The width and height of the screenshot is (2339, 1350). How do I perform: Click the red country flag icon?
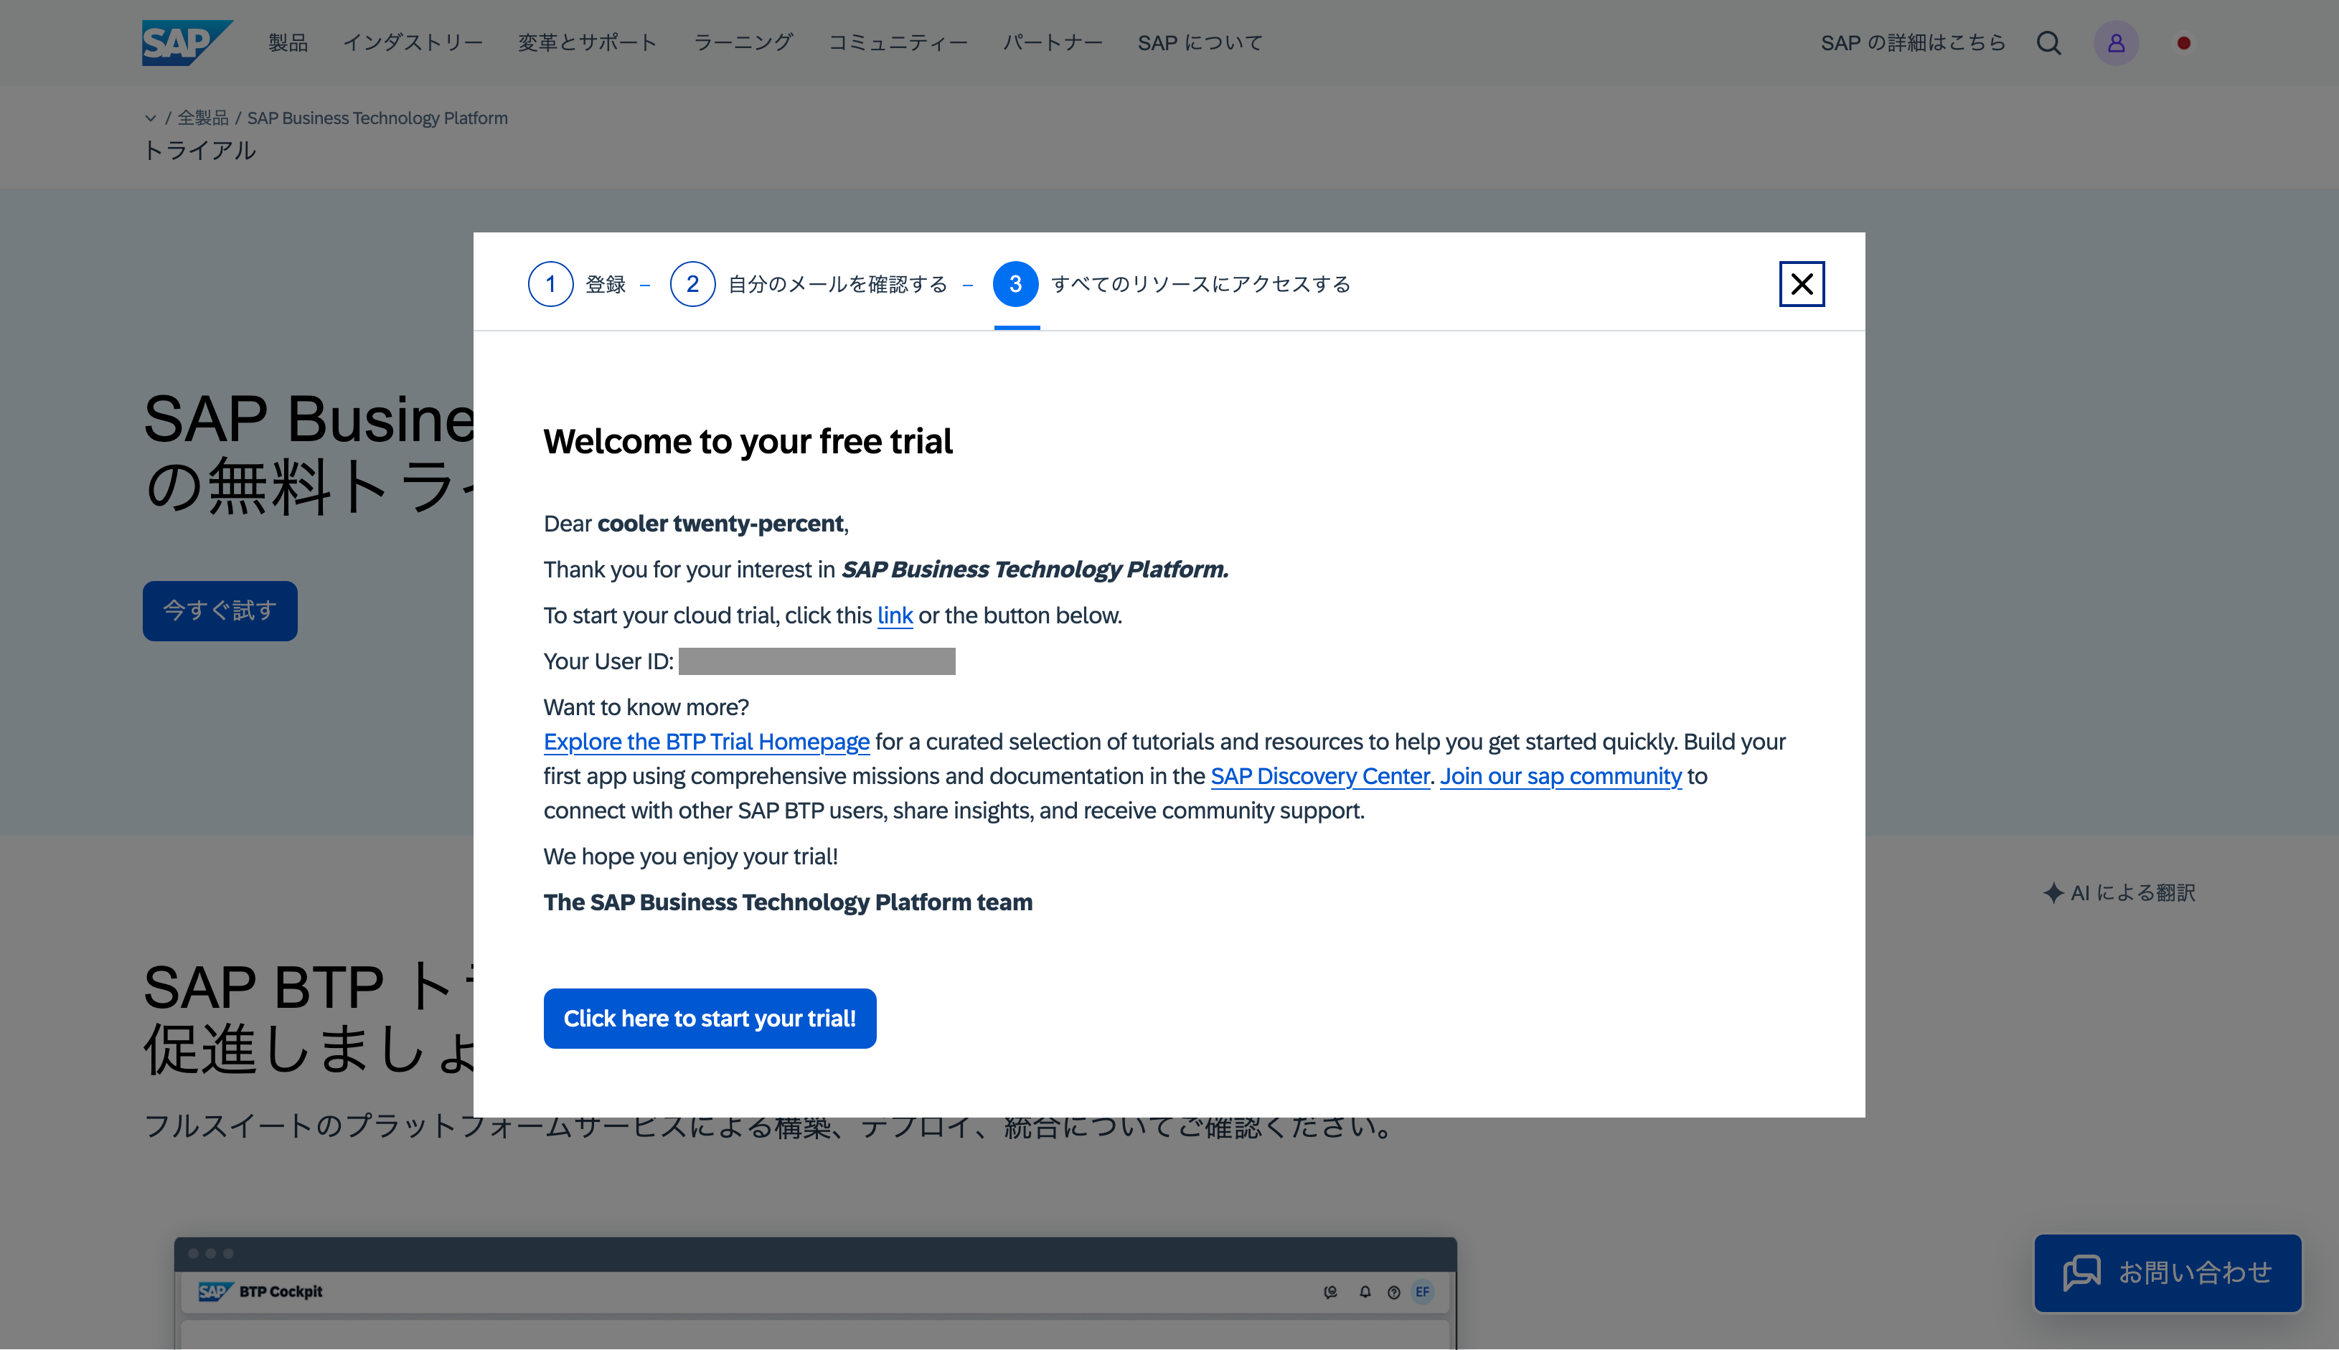coord(2183,42)
